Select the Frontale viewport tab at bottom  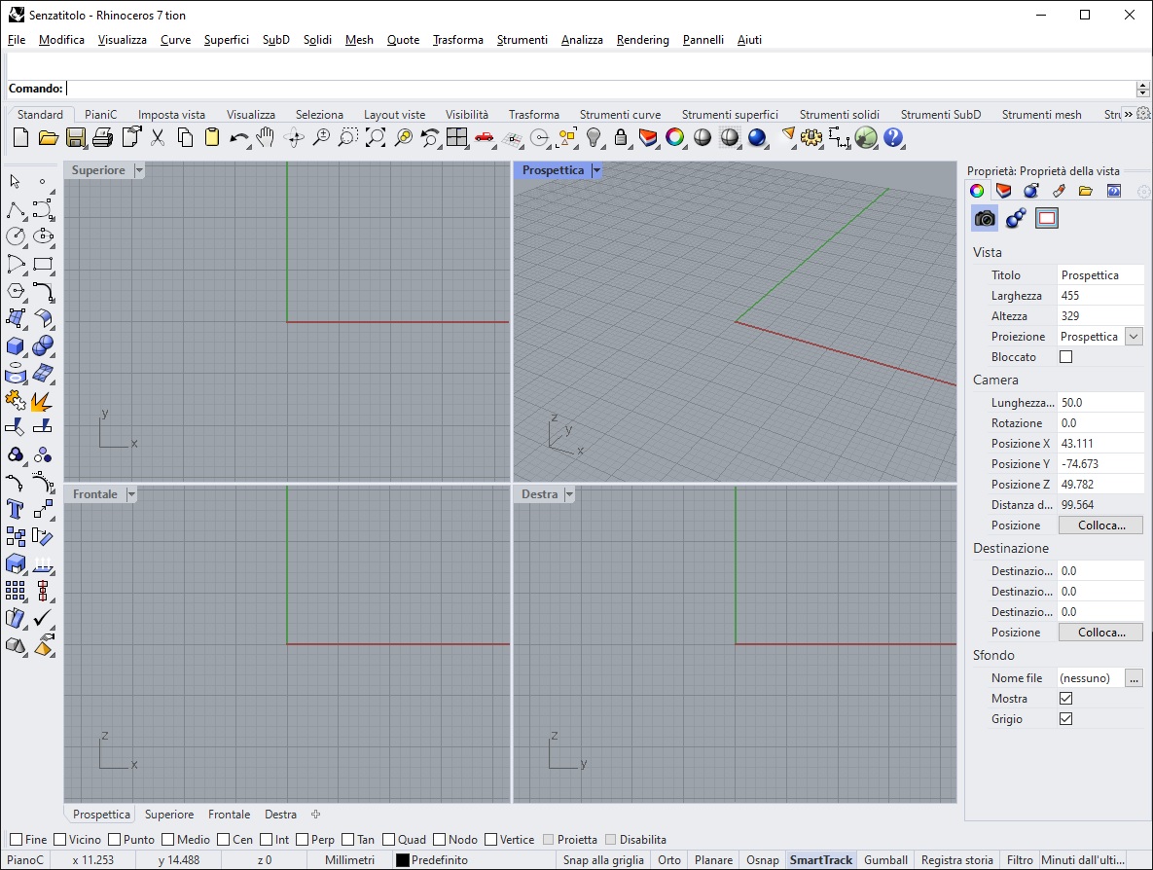tap(229, 815)
